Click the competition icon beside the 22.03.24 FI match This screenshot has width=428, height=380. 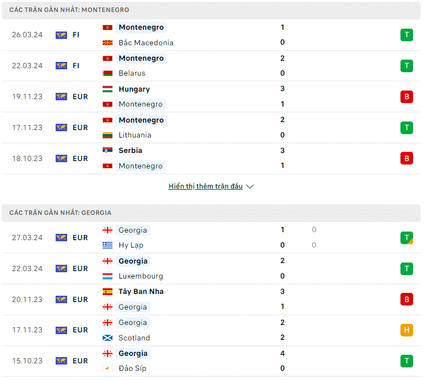(61, 66)
